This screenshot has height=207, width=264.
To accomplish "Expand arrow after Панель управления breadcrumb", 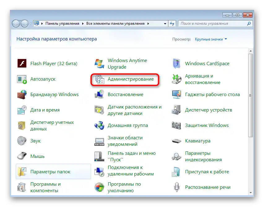I will 83,24.
